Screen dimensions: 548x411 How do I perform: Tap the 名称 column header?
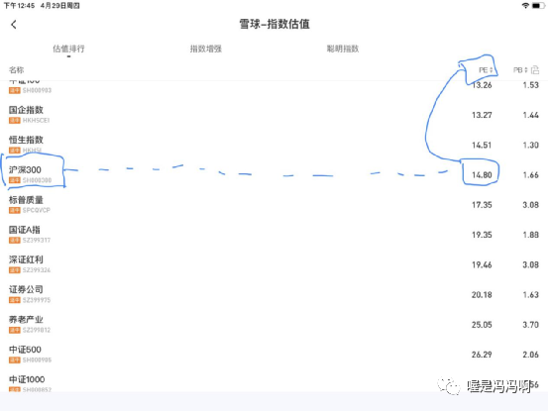coord(17,70)
